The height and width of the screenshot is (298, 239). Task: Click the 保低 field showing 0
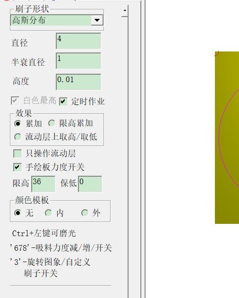point(90,184)
